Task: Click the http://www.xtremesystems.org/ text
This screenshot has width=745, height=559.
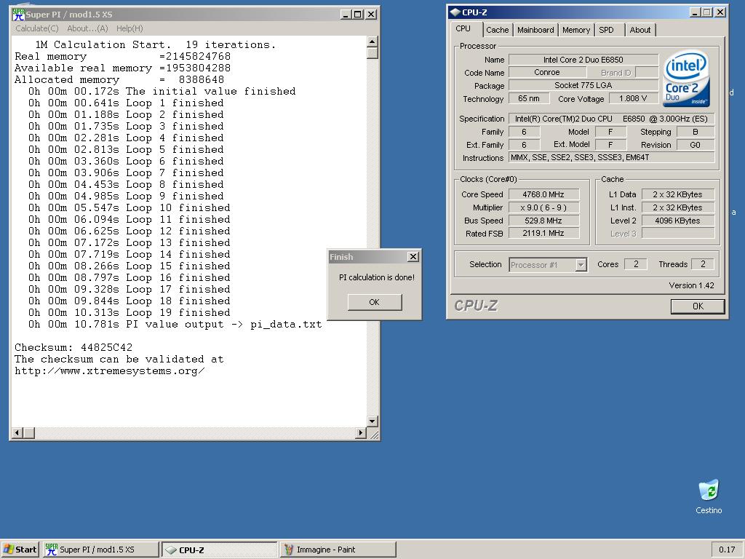Action: coord(110,370)
